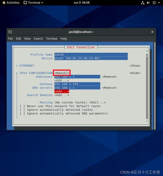Screen dimensions: 163x176
Task: Open the Search menu
Action: pos(38,39)
